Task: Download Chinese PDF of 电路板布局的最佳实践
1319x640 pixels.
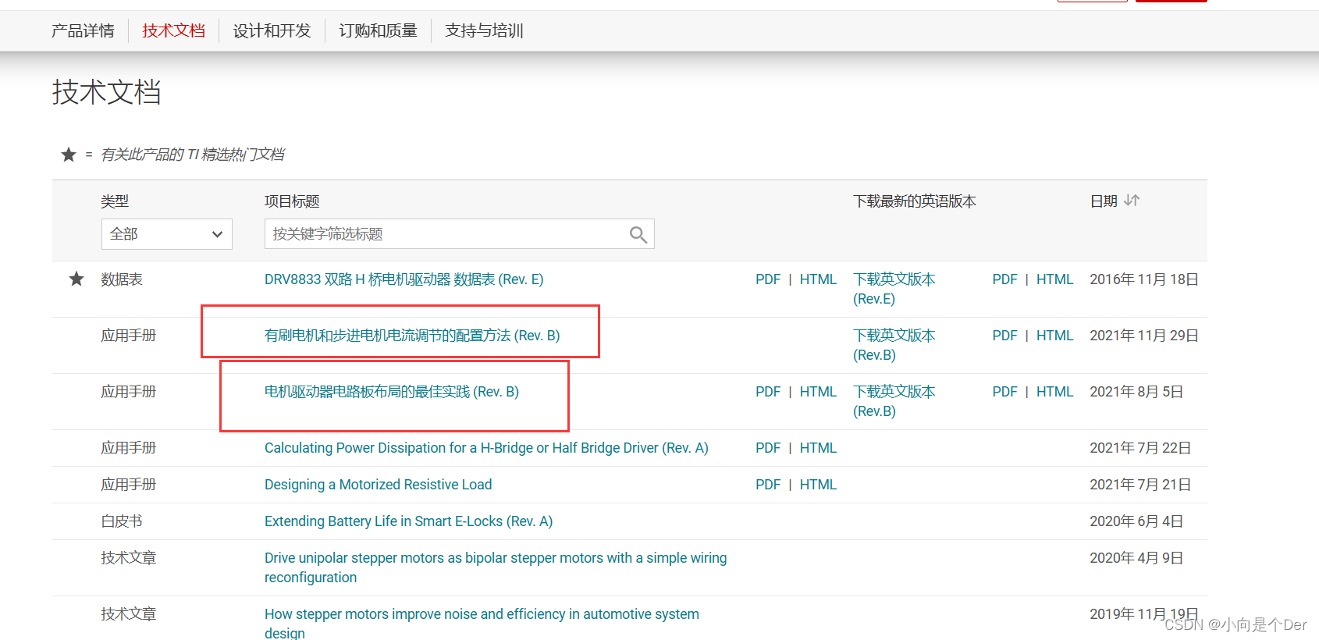Action: pos(768,392)
